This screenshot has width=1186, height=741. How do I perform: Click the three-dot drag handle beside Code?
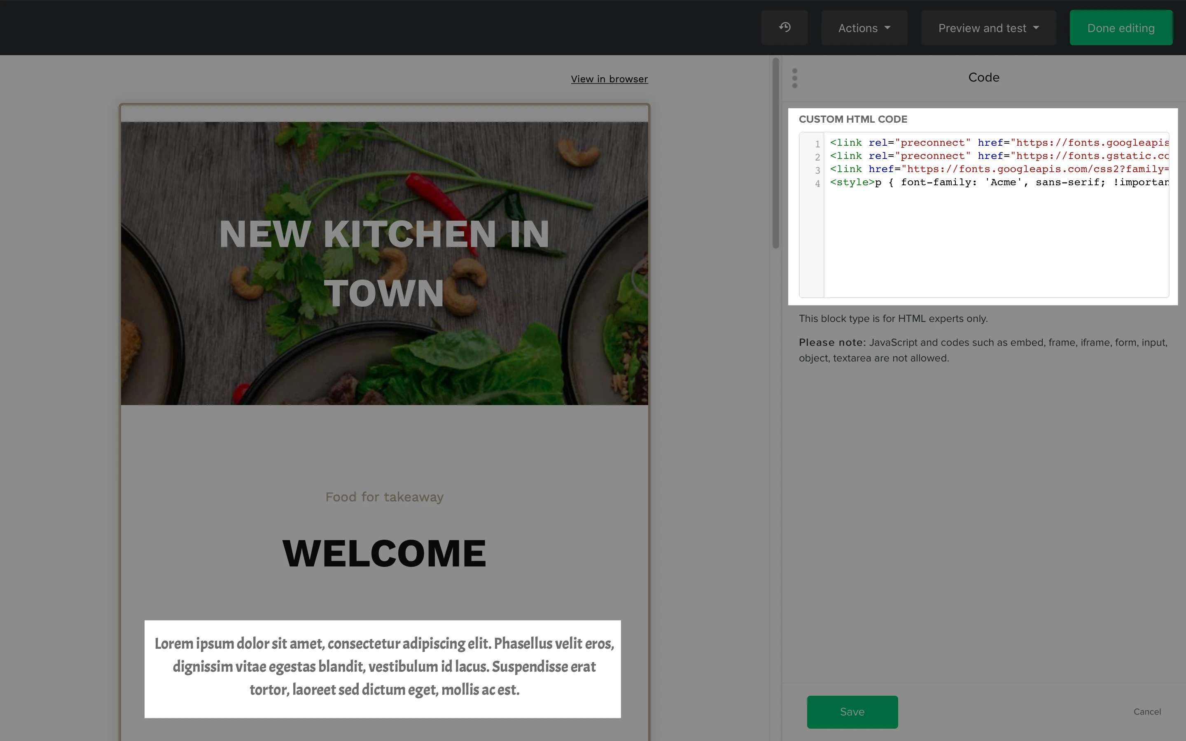pos(794,78)
